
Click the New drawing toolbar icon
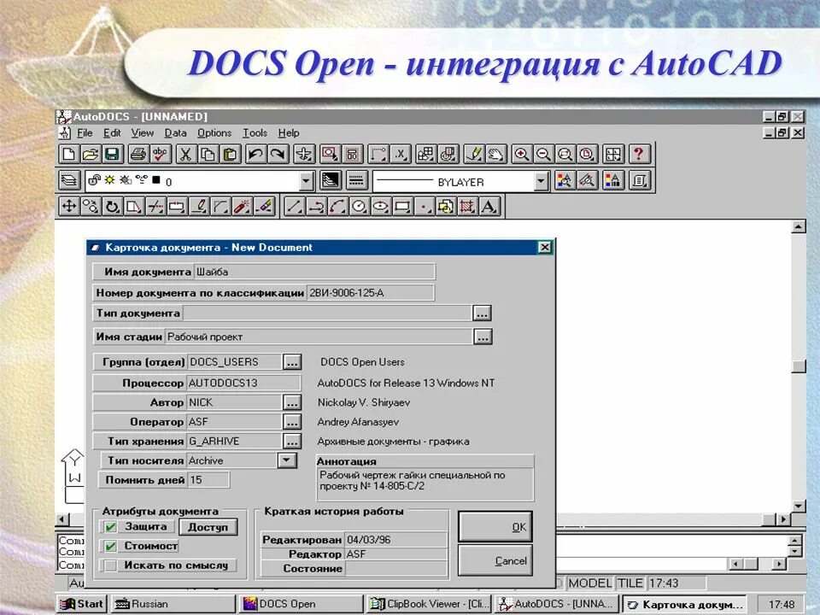(x=68, y=155)
